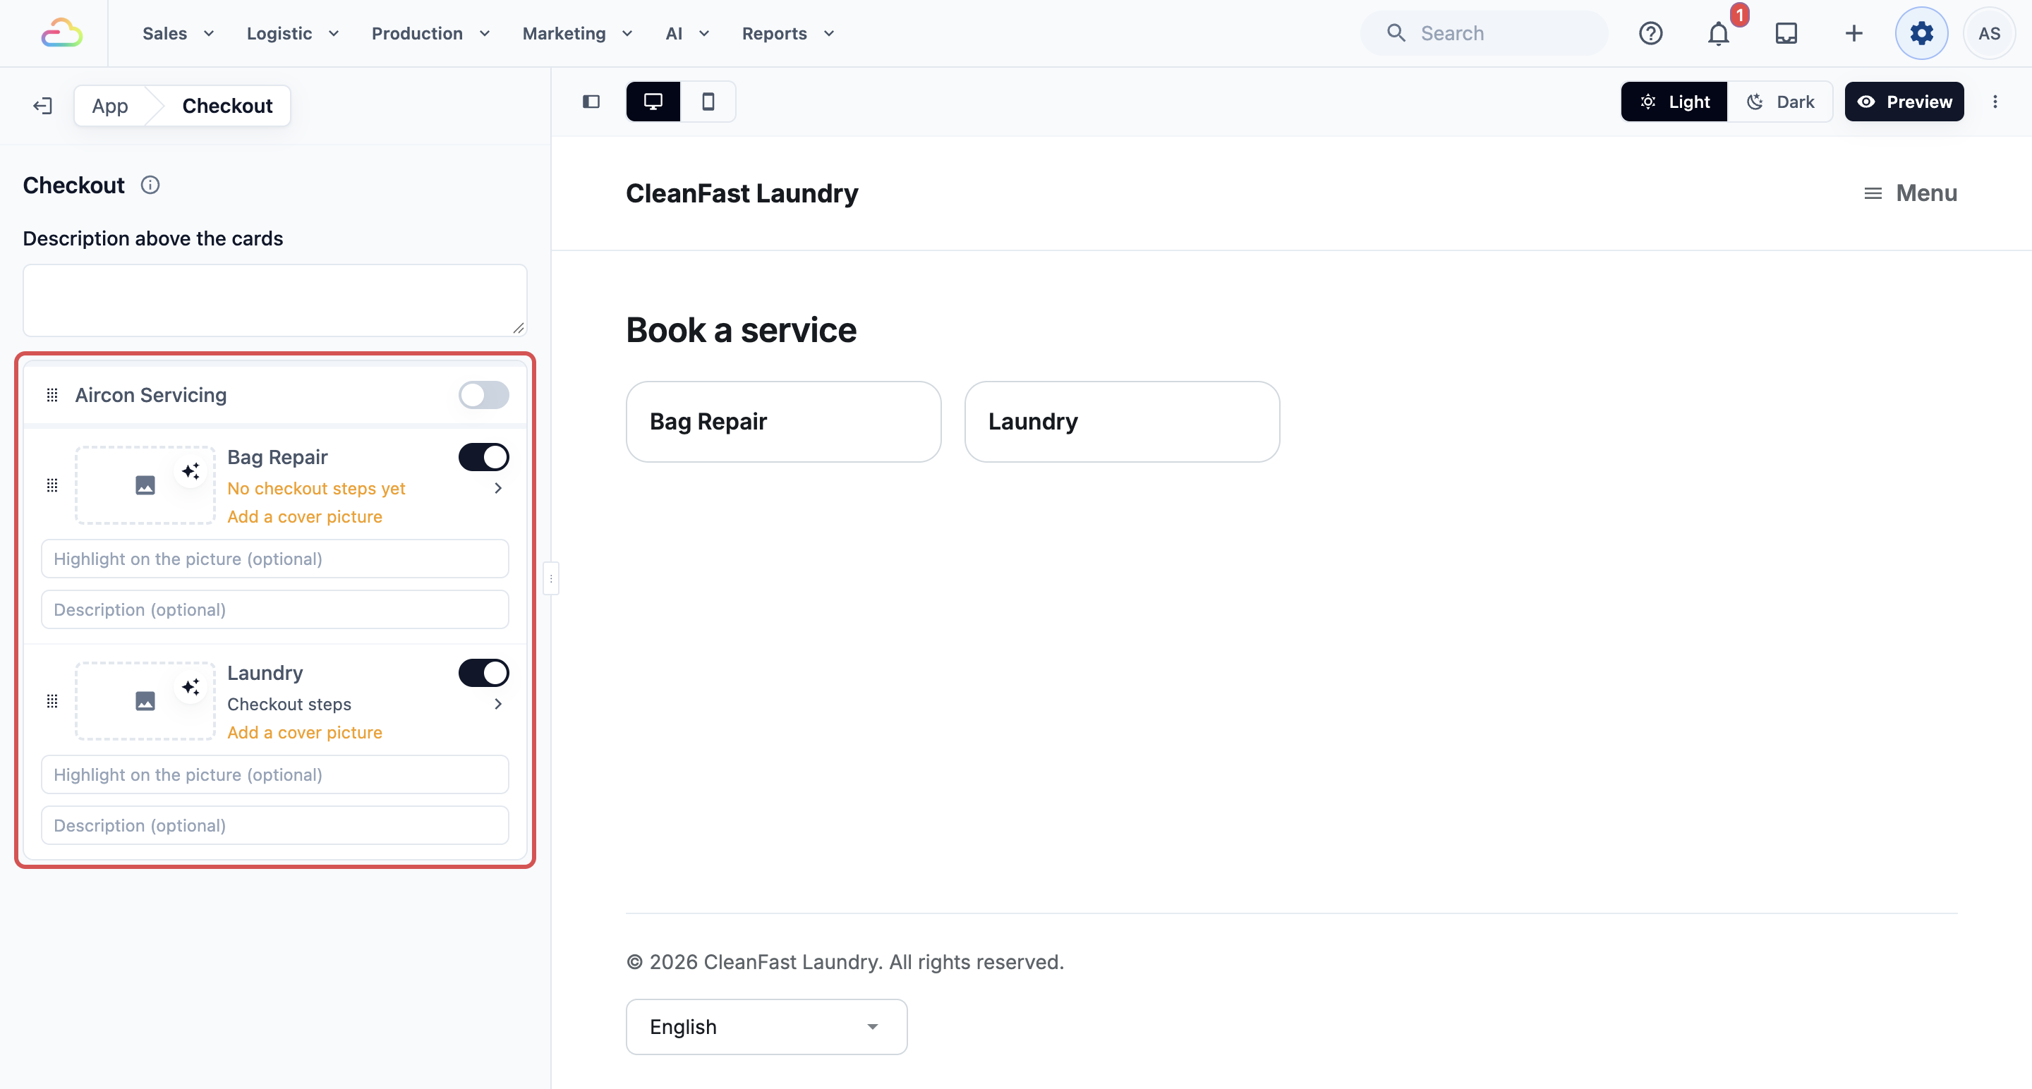Expand the Production menu
The image size is (2032, 1089).
pyautogui.click(x=430, y=33)
